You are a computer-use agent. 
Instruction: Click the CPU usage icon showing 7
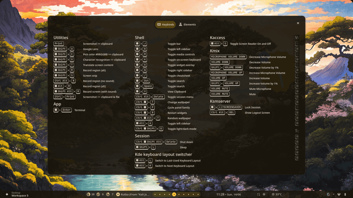[x=108, y=194]
